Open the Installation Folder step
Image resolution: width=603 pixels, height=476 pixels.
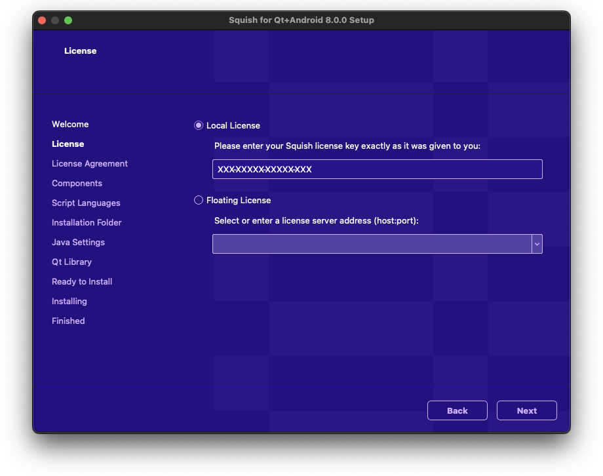pyautogui.click(x=87, y=222)
